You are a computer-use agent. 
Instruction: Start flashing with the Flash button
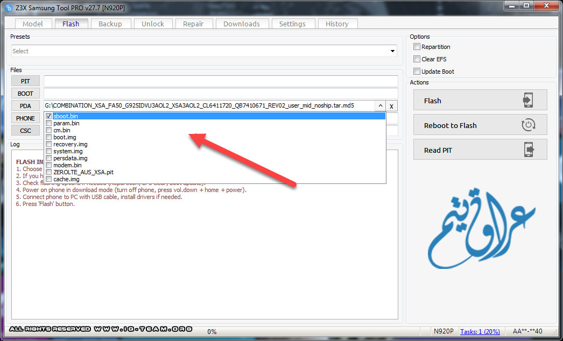(480, 100)
